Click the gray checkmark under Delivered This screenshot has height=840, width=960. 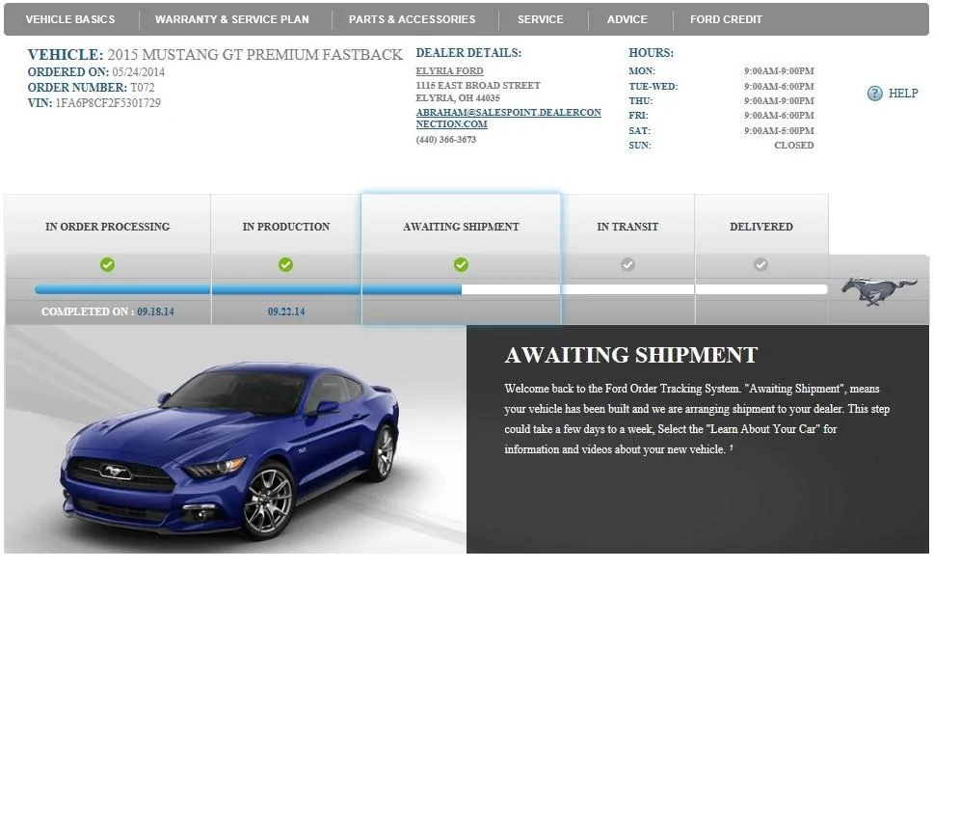click(x=760, y=264)
